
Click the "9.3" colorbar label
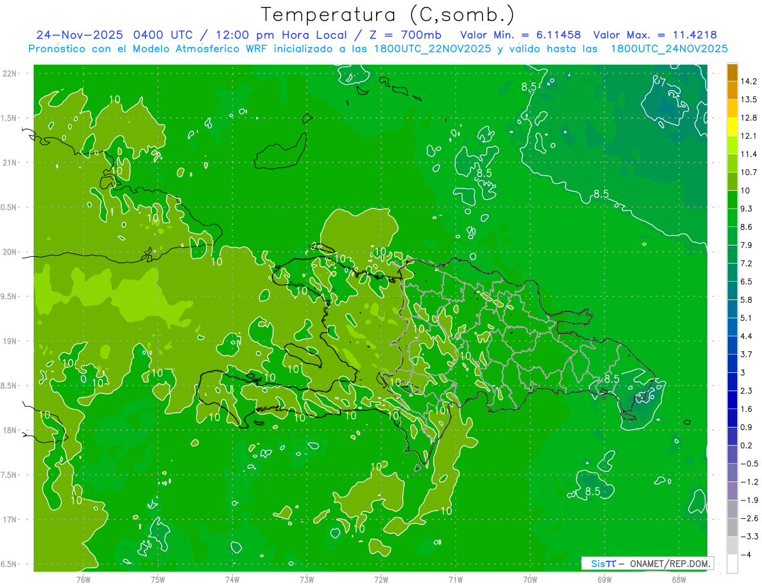(747, 209)
